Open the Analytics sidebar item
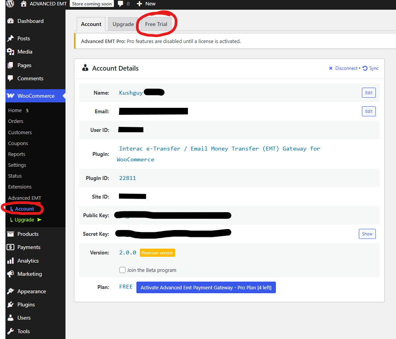 pos(28,261)
